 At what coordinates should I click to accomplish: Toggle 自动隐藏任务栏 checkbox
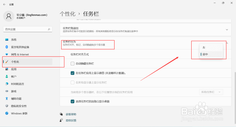(x=72, y=64)
